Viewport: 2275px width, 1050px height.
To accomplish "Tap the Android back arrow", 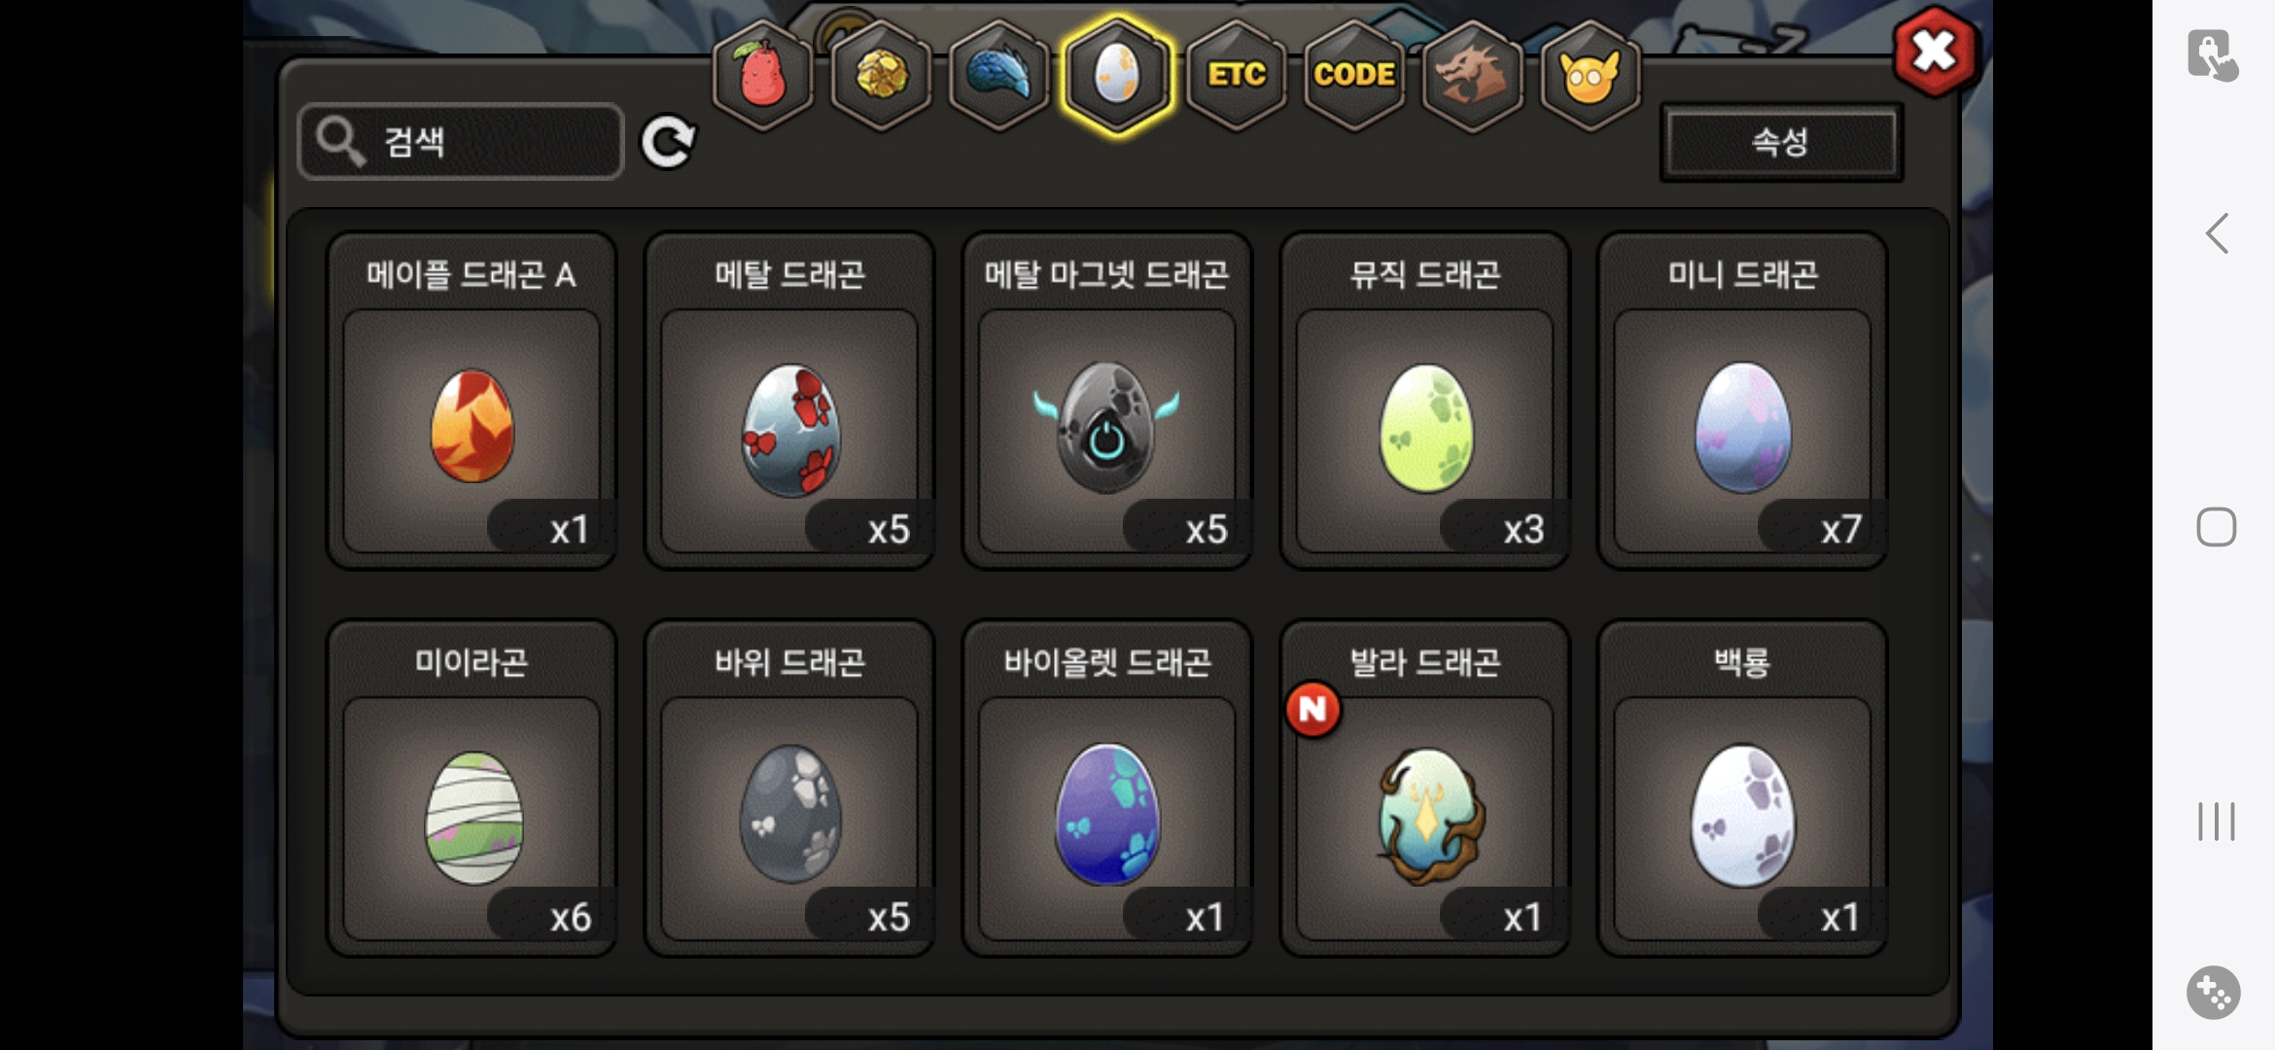I will pyautogui.click(x=2217, y=233).
